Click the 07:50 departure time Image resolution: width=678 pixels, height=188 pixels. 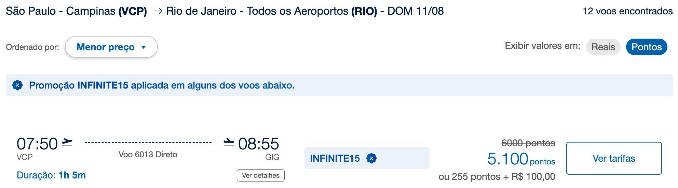(x=37, y=144)
